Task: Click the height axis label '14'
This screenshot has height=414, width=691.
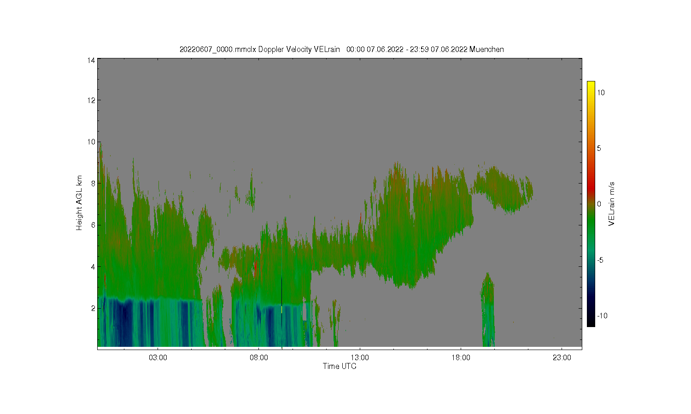Action: [x=92, y=60]
